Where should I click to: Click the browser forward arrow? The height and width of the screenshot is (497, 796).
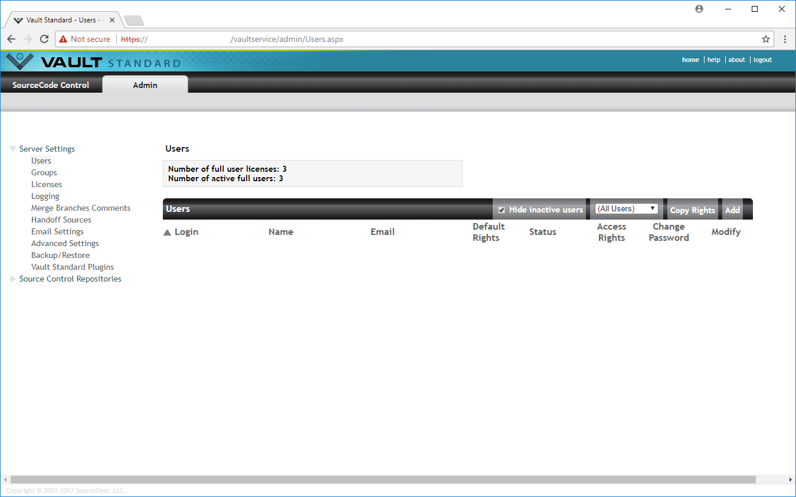pyautogui.click(x=28, y=39)
